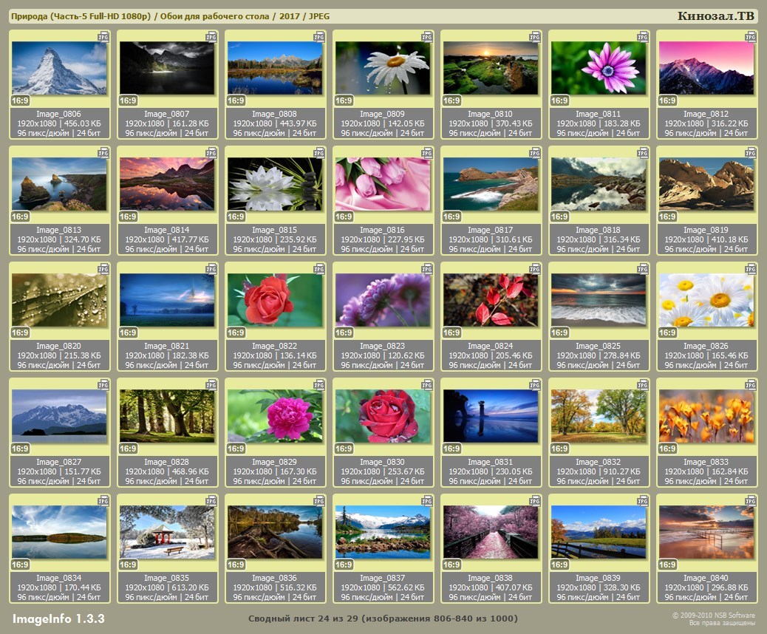Open the cherry blossom path thumbnail Image_0838
767x634 pixels.
point(491,532)
